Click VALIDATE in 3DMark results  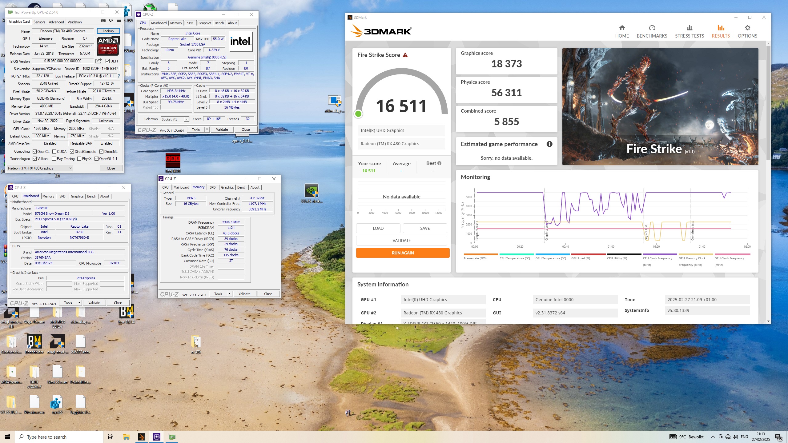401,241
